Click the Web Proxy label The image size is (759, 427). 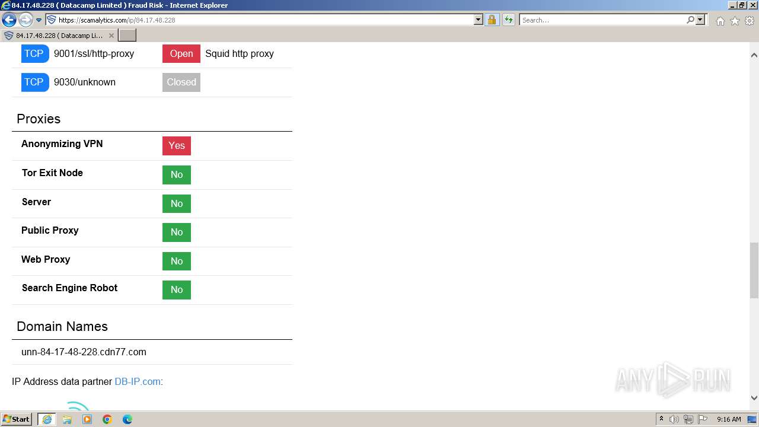coord(46,259)
